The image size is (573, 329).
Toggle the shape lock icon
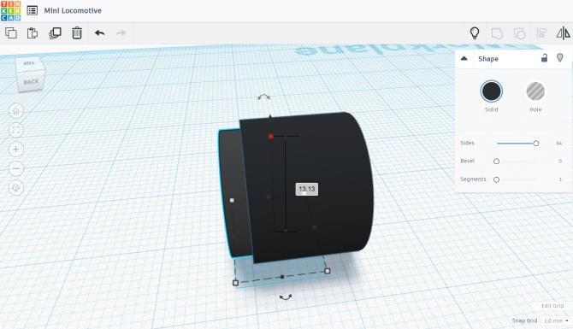545,58
